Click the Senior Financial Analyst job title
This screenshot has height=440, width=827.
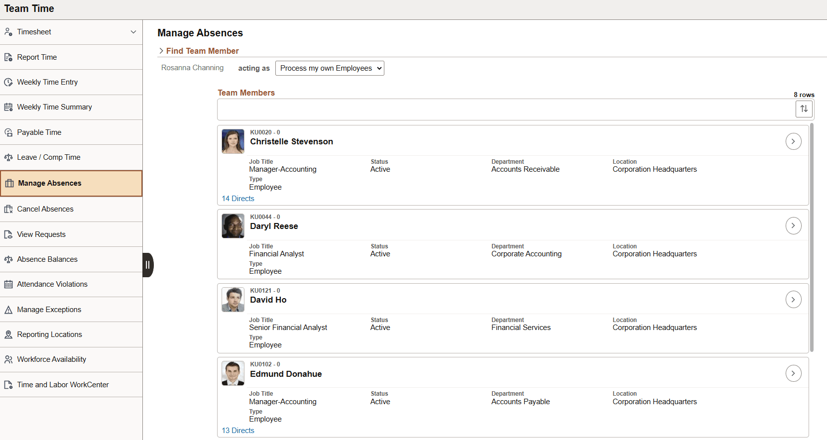288,328
